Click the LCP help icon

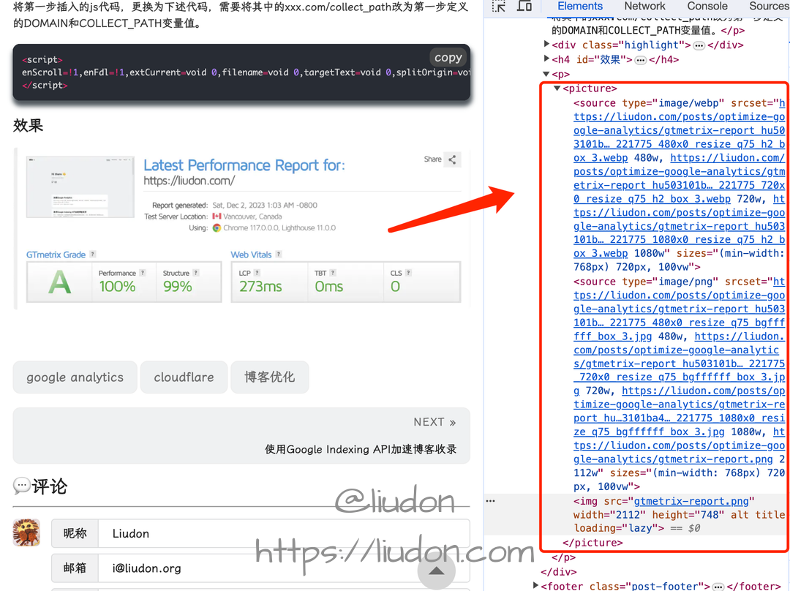257,273
